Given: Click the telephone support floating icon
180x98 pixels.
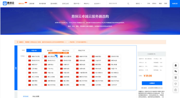Looking at the screenshot, I should [x=176, y=77].
